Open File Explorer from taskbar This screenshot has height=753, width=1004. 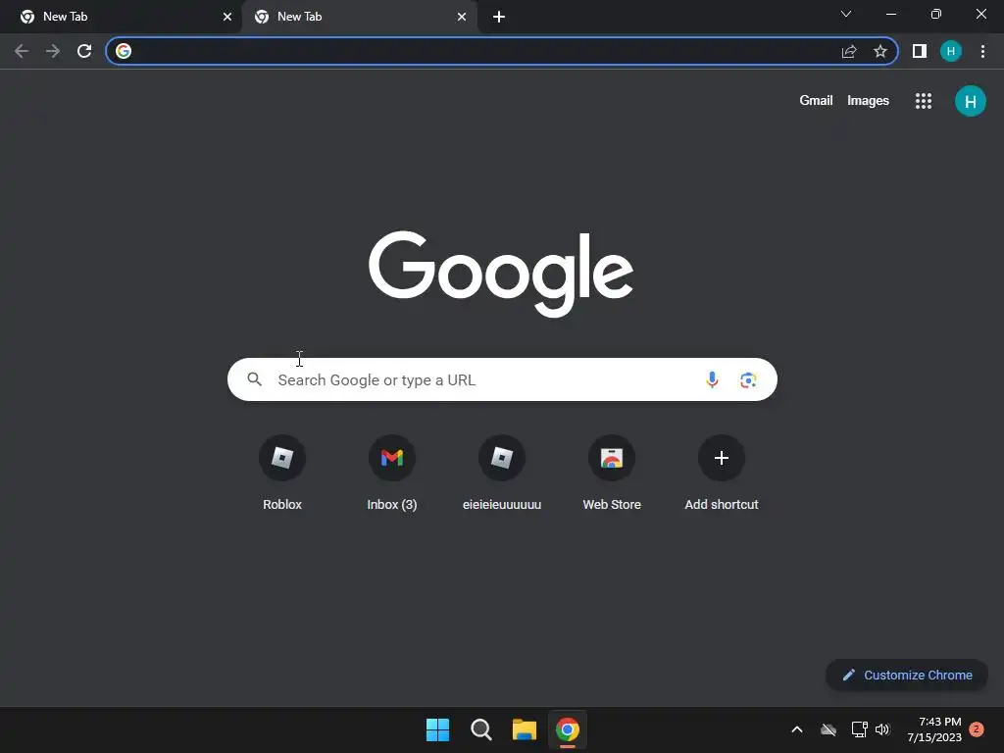[525, 729]
